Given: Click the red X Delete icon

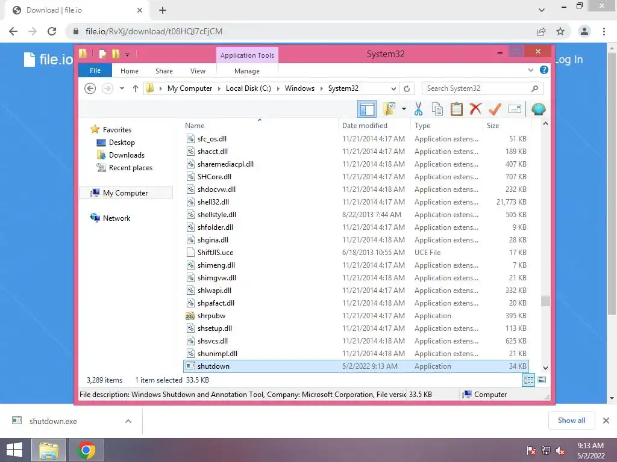Looking at the screenshot, I should click(x=475, y=109).
